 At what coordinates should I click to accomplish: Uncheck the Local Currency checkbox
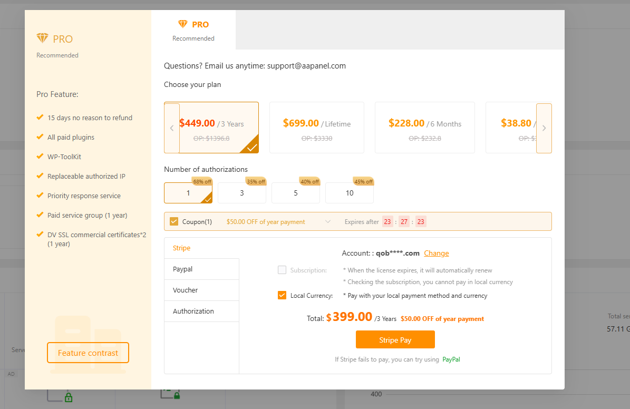tap(282, 295)
